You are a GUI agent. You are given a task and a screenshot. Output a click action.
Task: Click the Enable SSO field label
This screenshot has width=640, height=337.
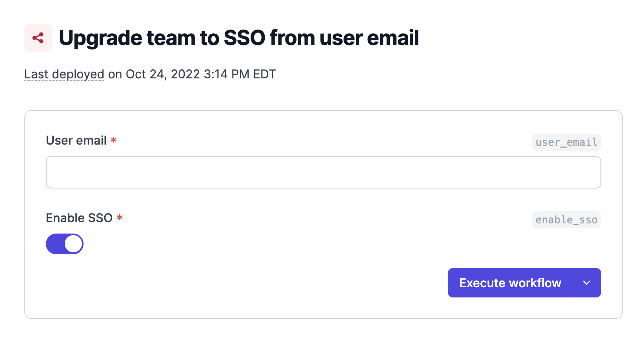79,218
